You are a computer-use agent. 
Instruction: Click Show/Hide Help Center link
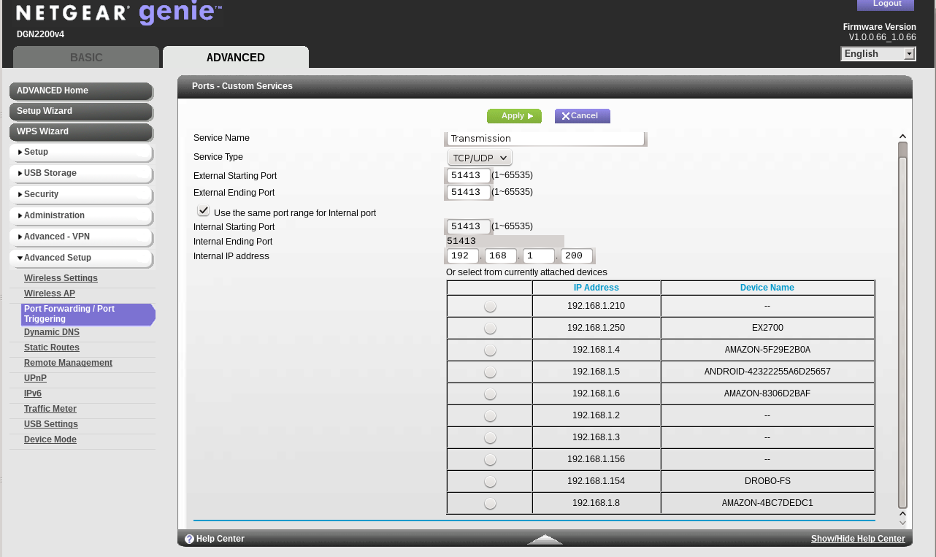coord(858,539)
